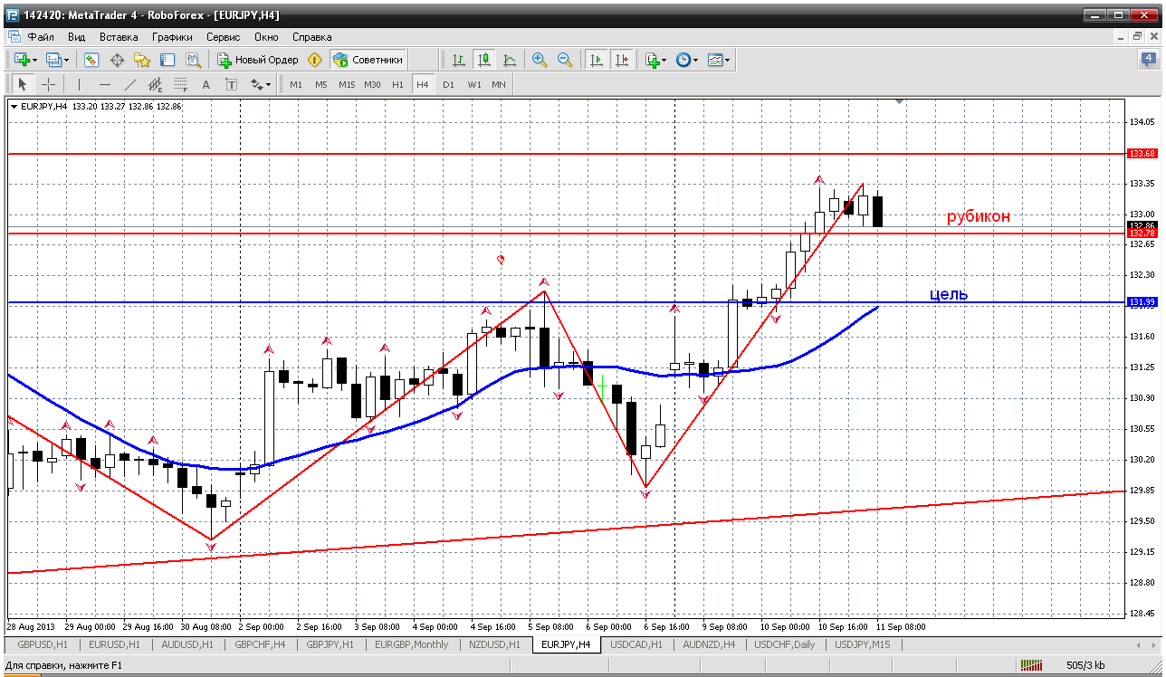This screenshot has height=677, width=1166.
Task: Click the 133.68 price label on the axis
Action: [1141, 153]
